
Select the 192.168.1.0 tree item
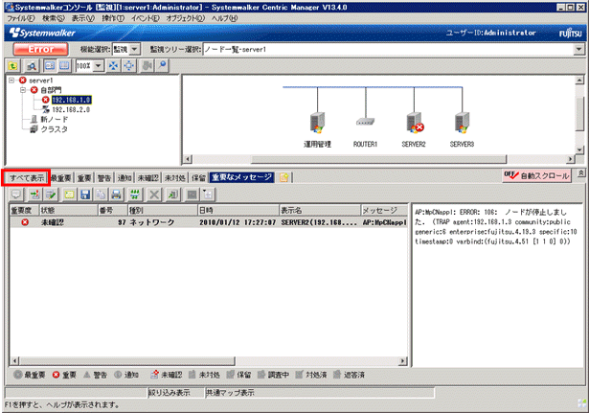point(72,100)
